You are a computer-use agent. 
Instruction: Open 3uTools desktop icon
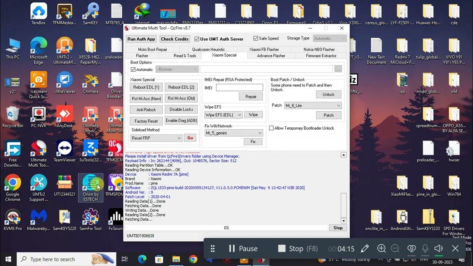91,151
